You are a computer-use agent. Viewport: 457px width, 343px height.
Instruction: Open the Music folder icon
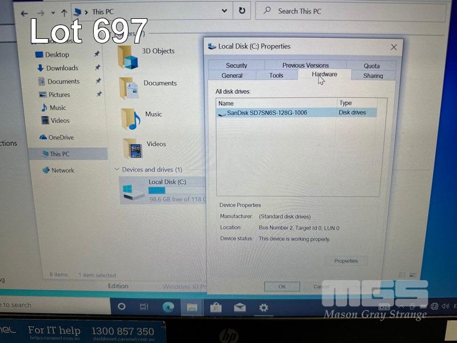click(x=130, y=118)
